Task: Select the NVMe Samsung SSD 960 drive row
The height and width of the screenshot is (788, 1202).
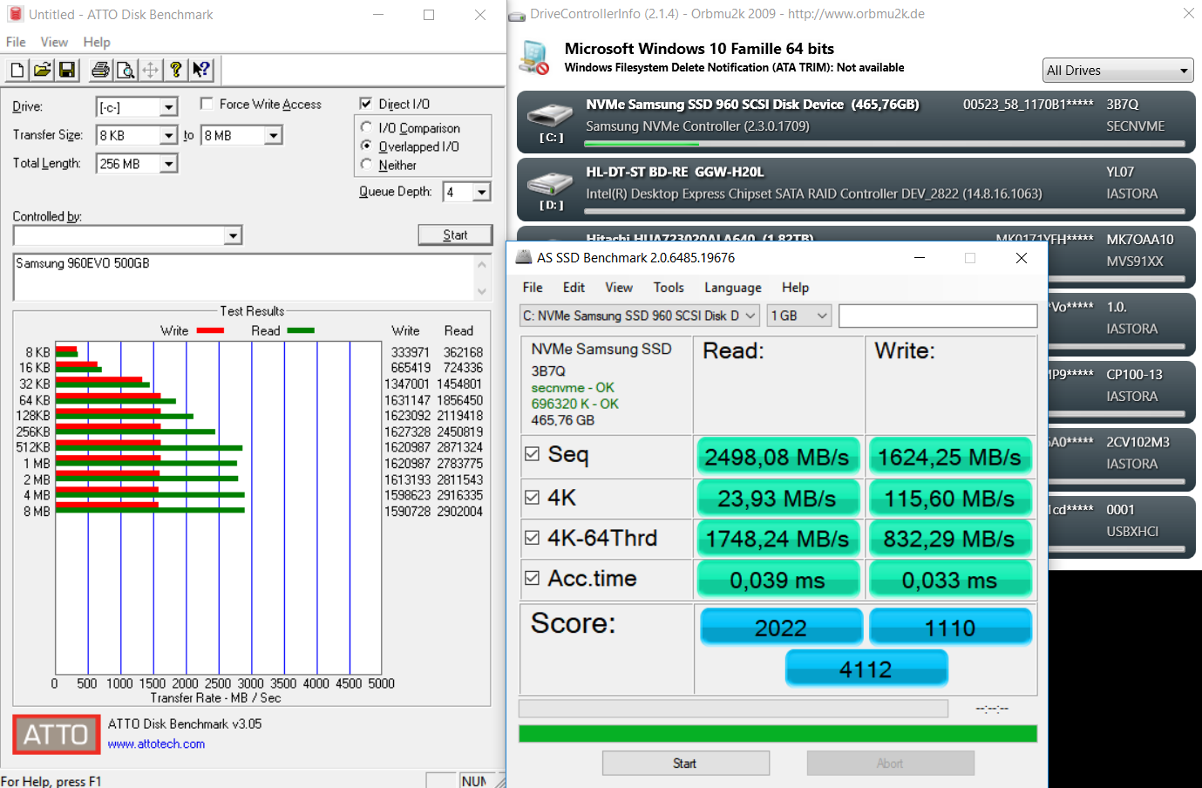Action: tap(856, 121)
